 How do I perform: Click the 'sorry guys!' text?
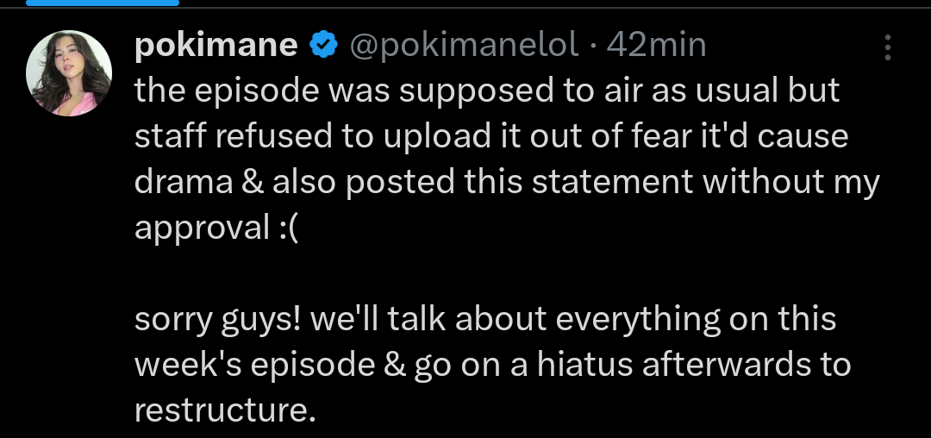pos(218,320)
